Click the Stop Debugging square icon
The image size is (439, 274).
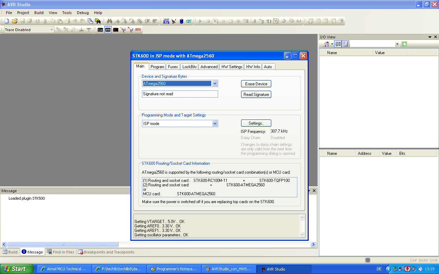click(208, 21)
